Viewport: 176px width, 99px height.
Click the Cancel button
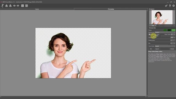pos(157,49)
